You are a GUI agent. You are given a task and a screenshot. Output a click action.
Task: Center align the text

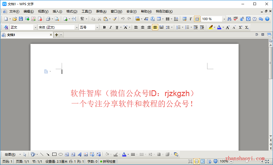[143, 28]
